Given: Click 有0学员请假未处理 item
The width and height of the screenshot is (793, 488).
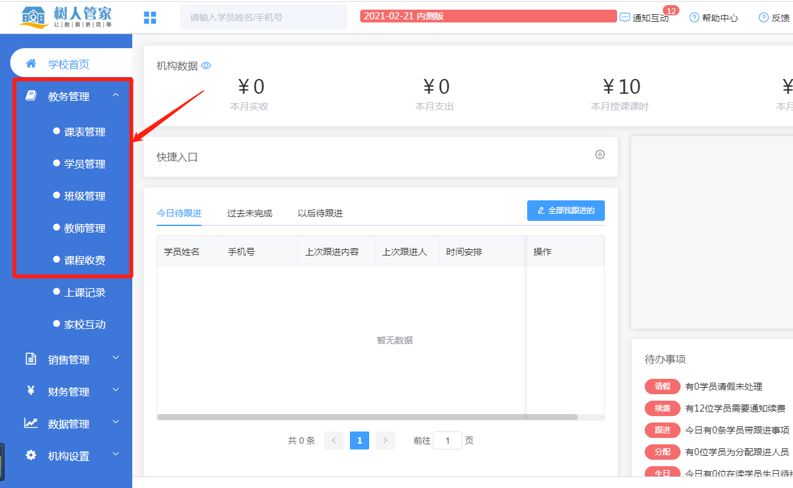Looking at the screenshot, I should (x=724, y=387).
